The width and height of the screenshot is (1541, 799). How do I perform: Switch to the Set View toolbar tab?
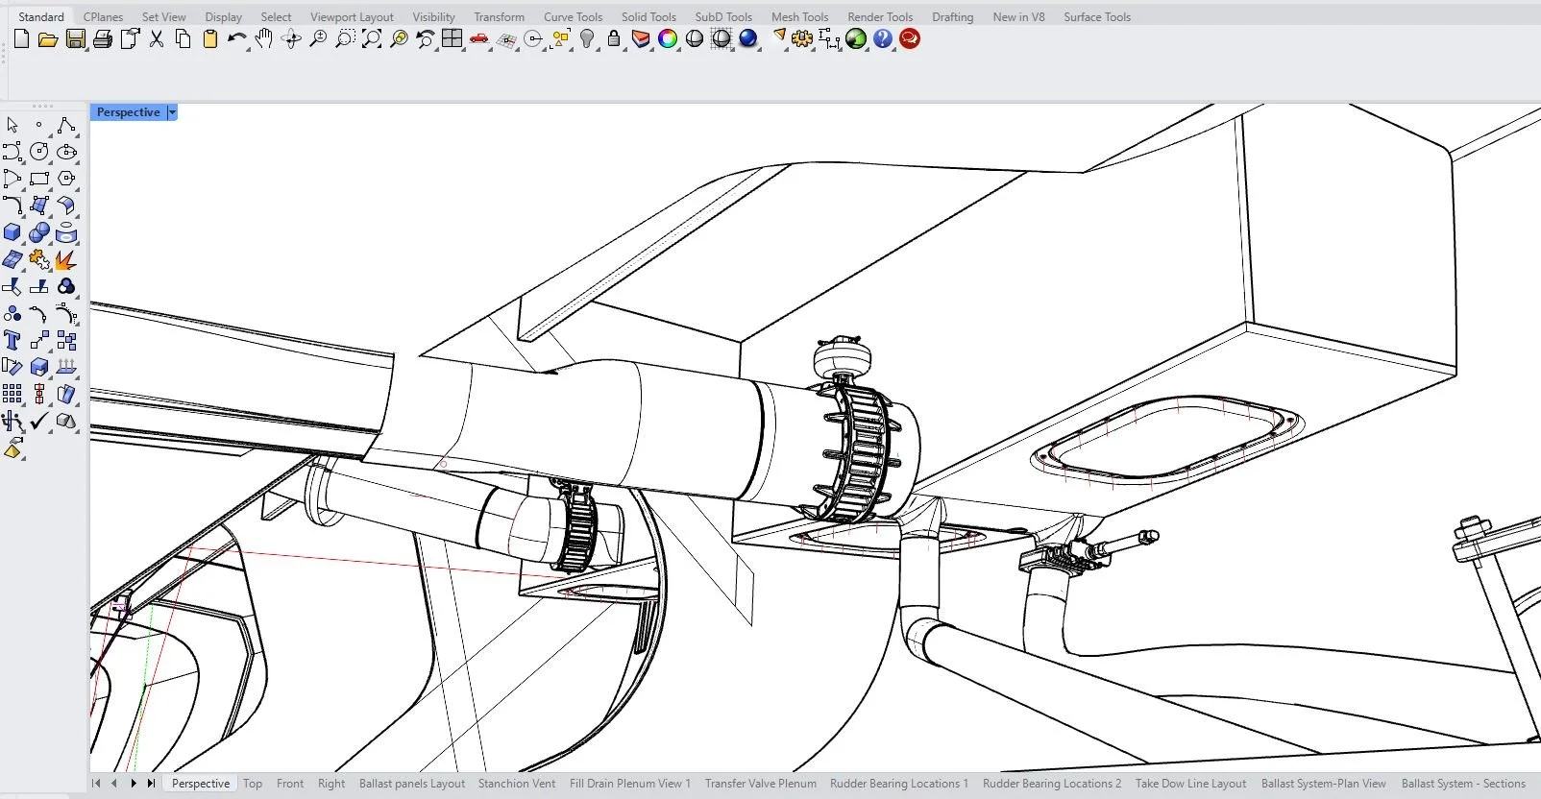[x=164, y=16]
